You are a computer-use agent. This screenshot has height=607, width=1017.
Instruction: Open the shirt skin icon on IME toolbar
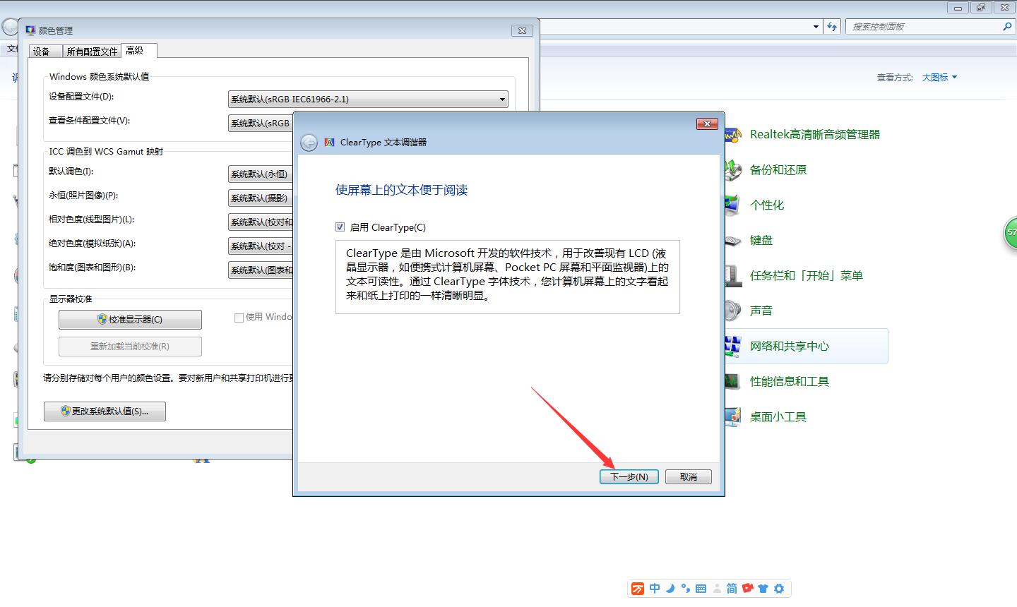pyautogui.click(x=763, y=589)
